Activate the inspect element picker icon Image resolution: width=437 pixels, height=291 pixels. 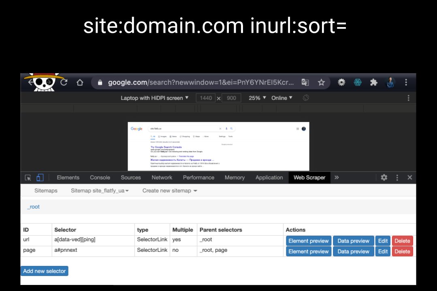click(28, 177)
